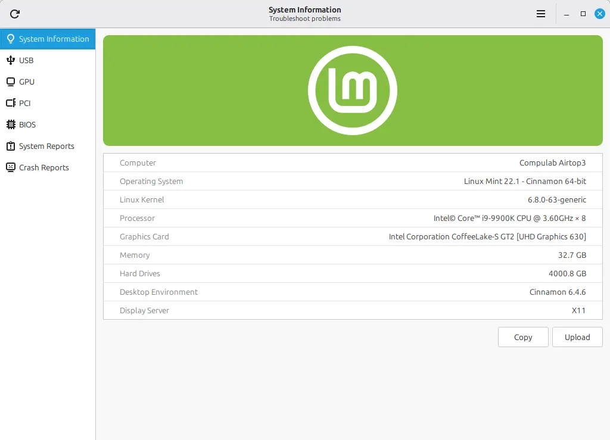Switch to the System Information tab
The height and width of the screenshot is (440, 610).
coord(48,39)
